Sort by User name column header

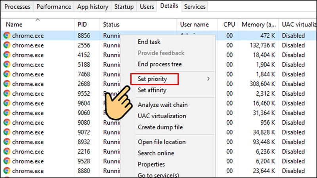(194, 25)
